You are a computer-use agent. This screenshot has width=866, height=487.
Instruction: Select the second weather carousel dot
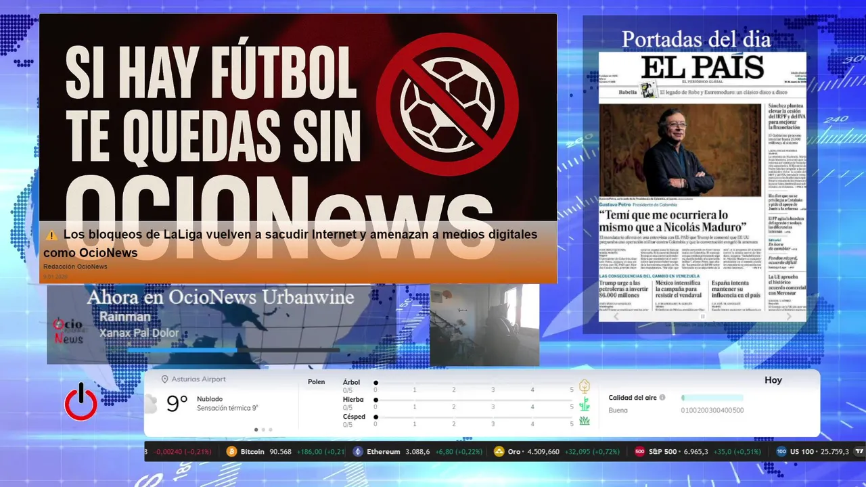tap(263, 430)
